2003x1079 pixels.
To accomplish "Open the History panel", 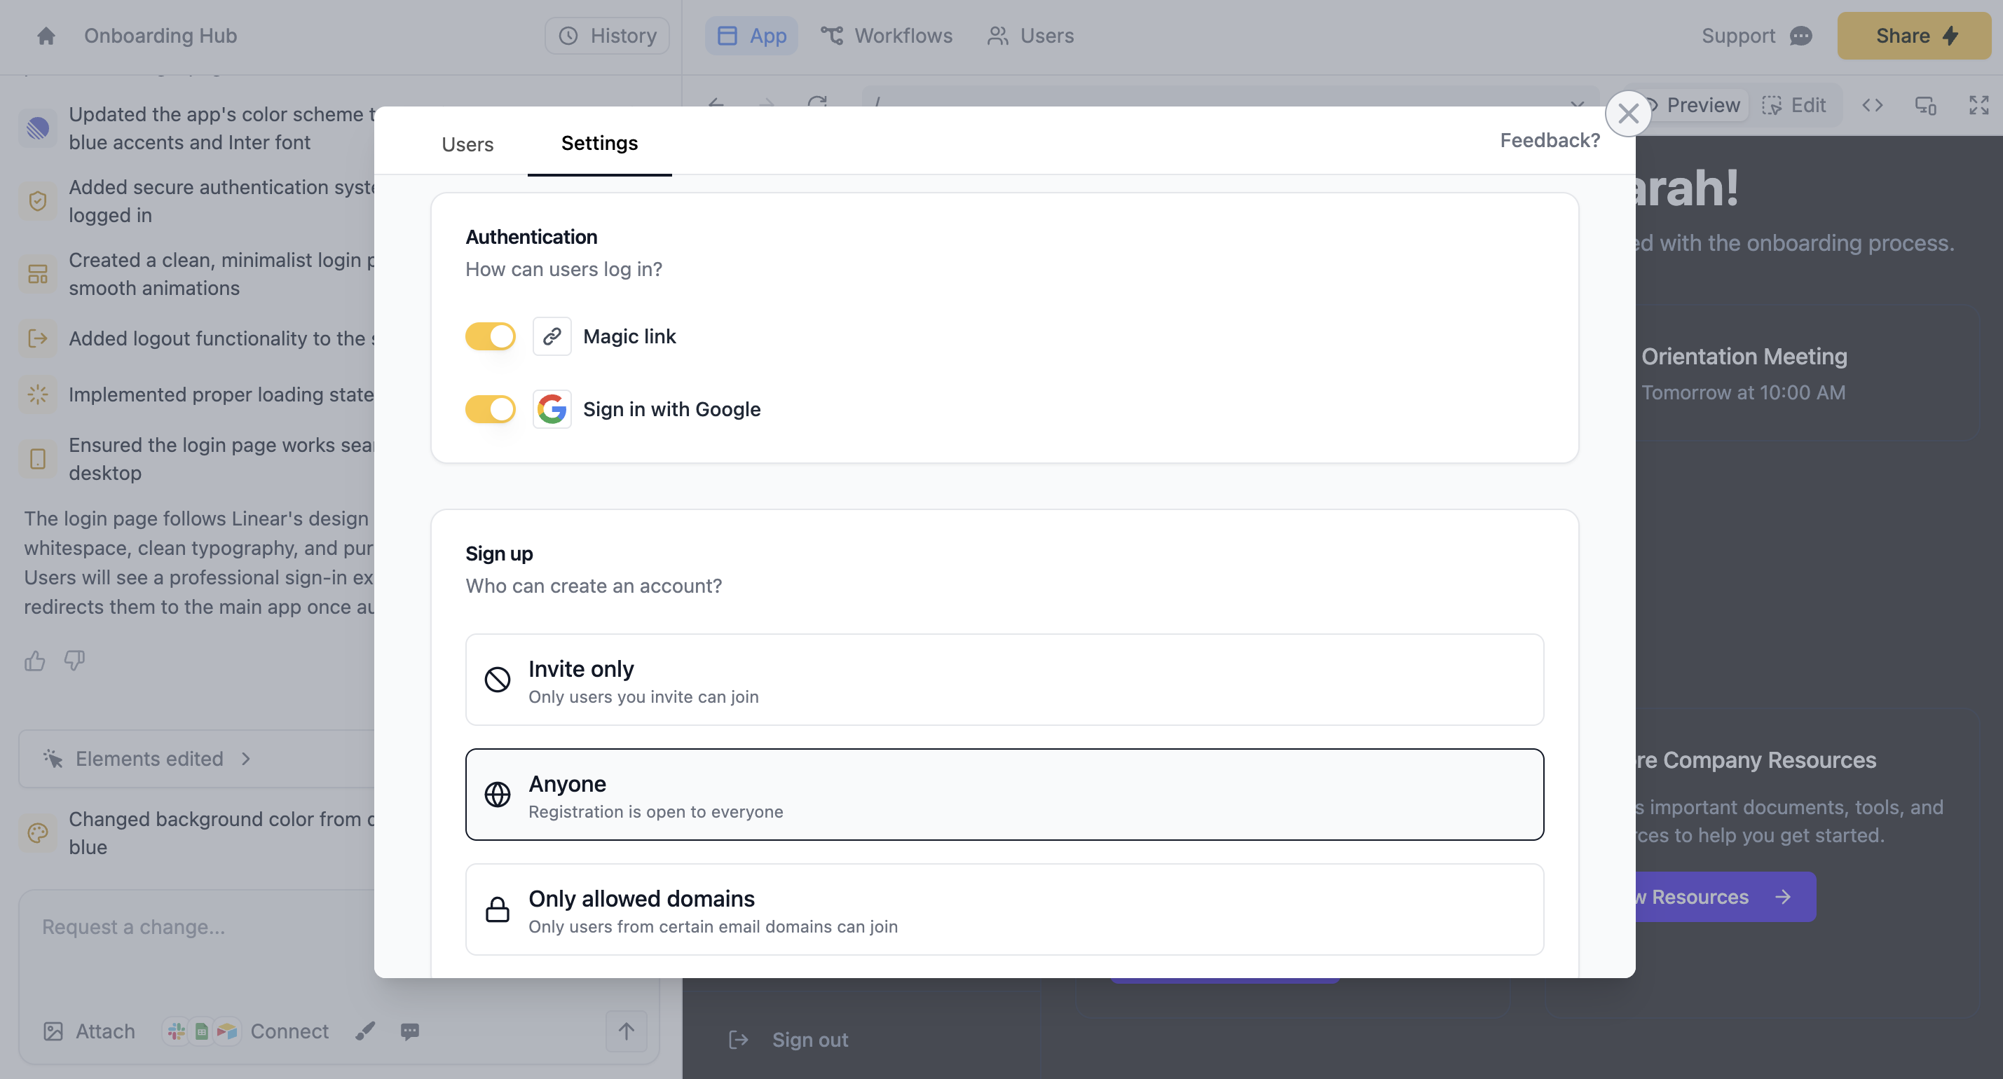I will click(x=606, y=35).
